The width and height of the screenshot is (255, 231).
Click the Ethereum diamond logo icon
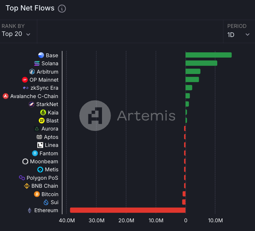[29, 210]
